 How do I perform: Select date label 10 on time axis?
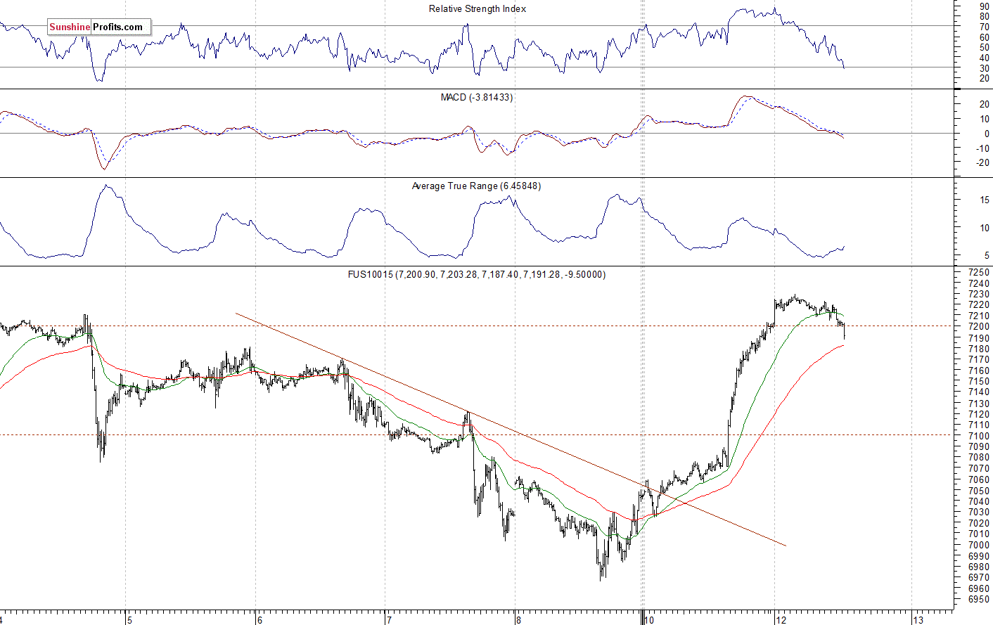point(649,620)
